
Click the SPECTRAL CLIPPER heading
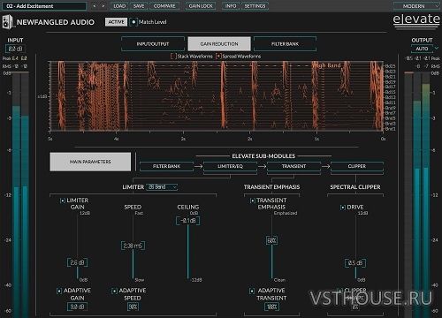[x=355, y=187]
